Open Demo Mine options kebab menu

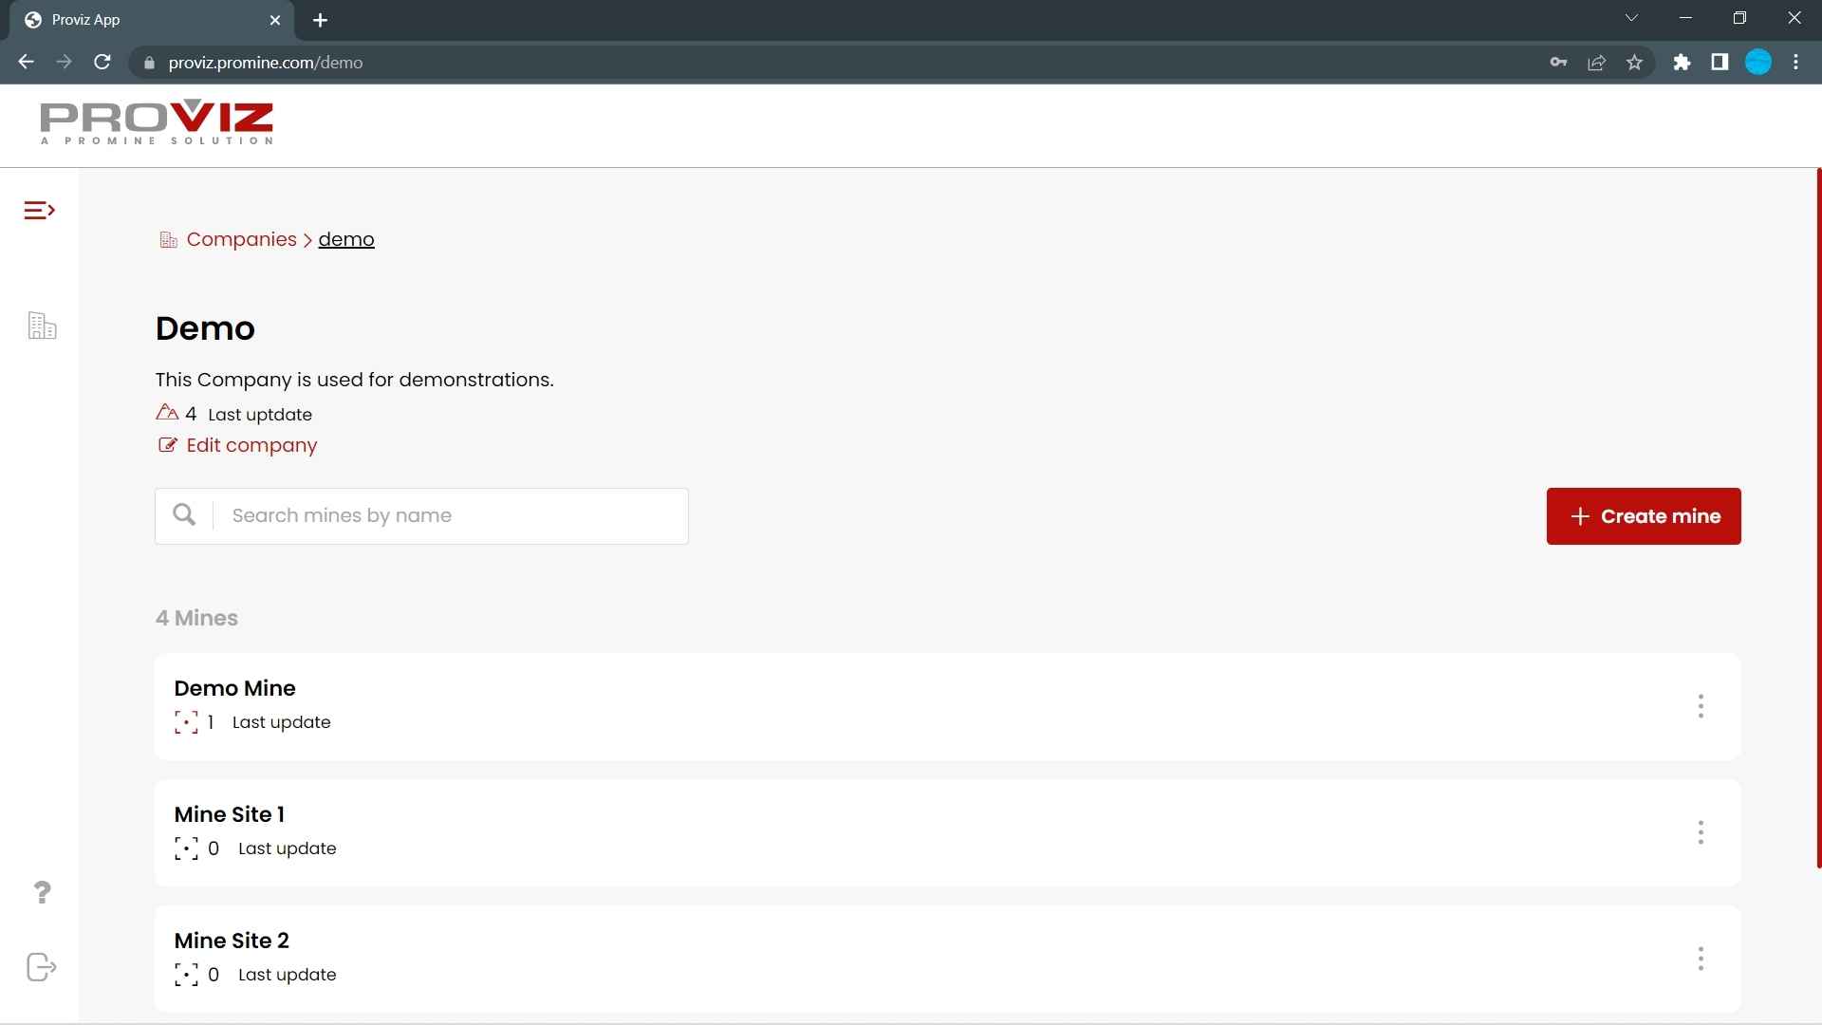pos(1700,706)
